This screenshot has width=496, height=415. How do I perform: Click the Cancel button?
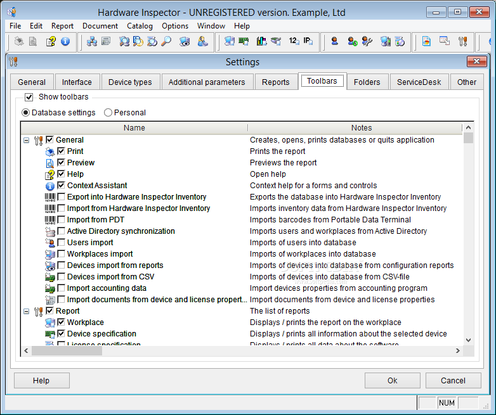pyautogui.click(x=453, y=381)
